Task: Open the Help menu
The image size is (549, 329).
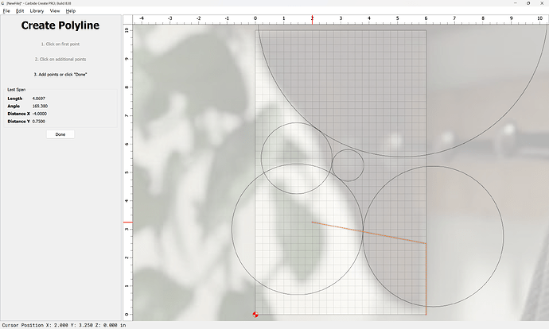Action: (x=71, y=11)
